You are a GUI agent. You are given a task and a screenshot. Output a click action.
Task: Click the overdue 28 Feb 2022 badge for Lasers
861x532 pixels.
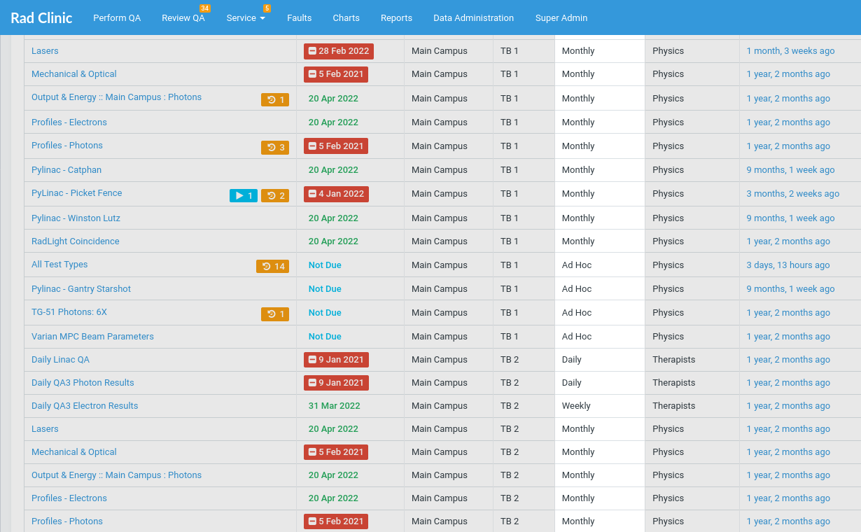point(339,51)
